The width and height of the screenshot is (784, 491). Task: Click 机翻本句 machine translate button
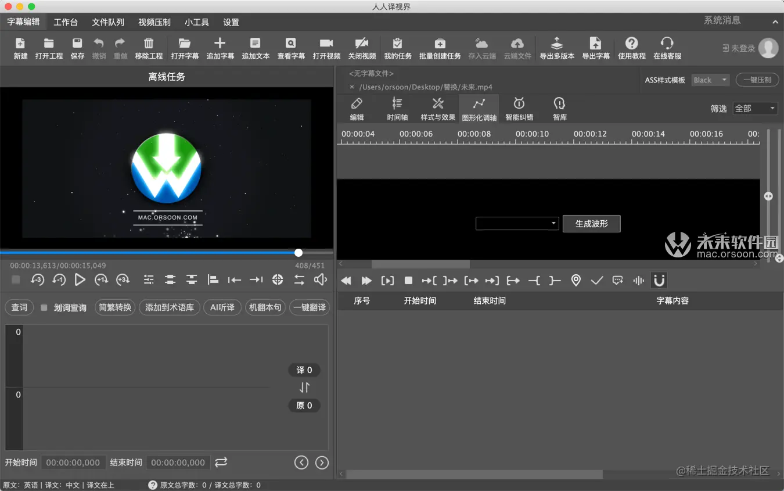click(x=265, y=307)
